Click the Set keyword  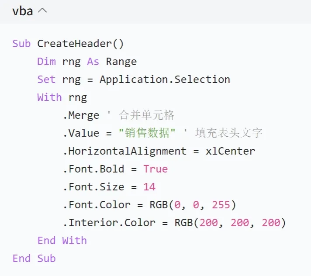(46, 79)
